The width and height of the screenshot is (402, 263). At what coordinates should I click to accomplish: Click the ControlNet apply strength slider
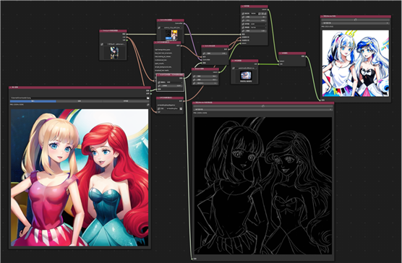216,53
